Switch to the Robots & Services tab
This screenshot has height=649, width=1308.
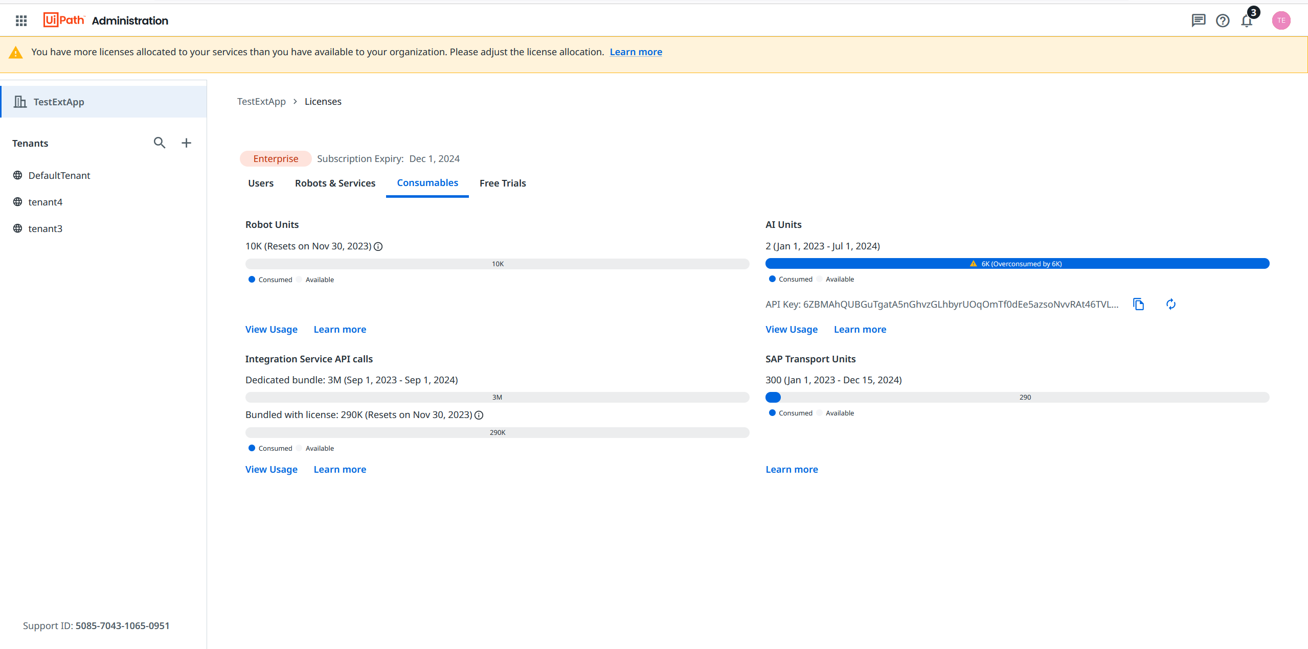335,183
